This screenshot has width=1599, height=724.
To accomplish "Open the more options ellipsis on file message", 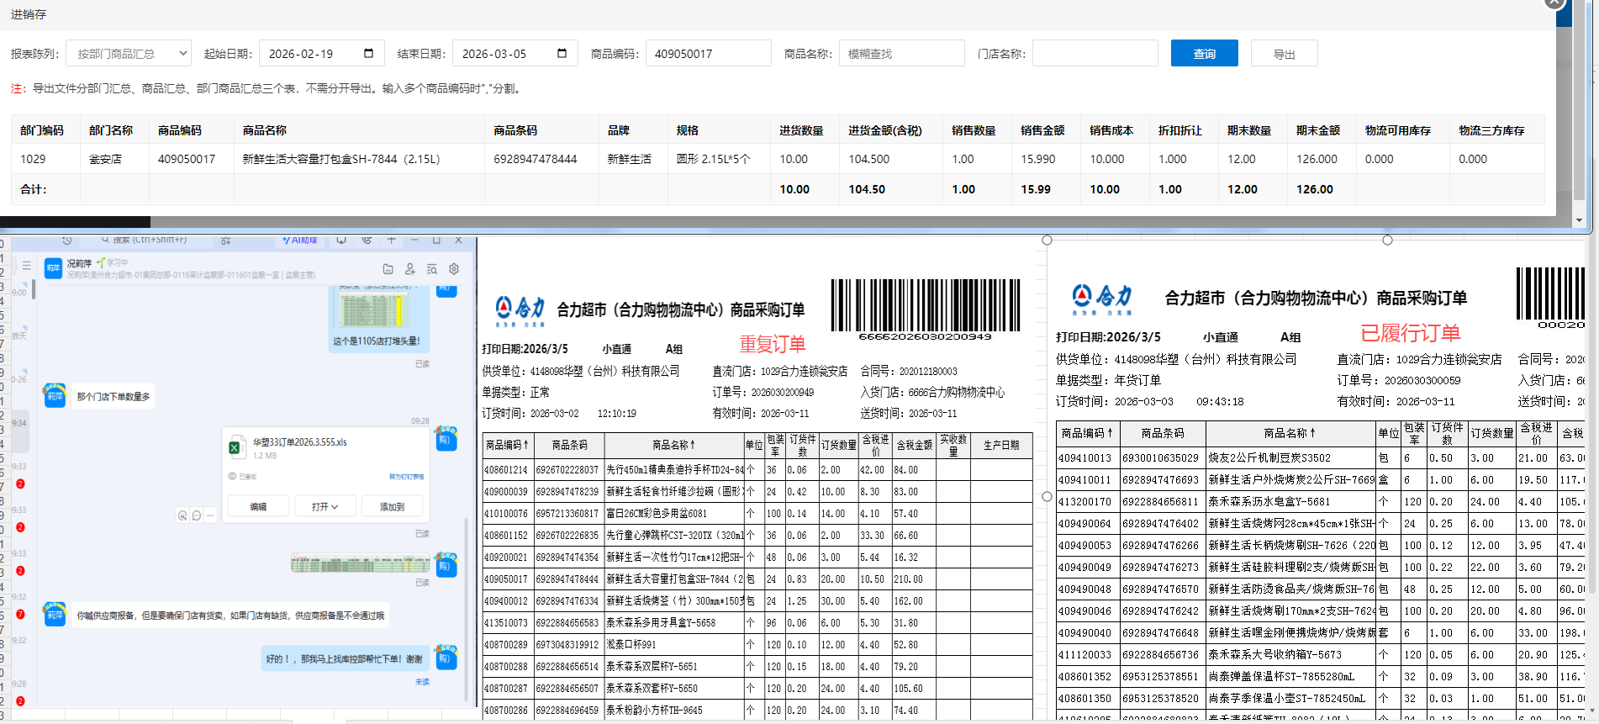I will point(210,515).
